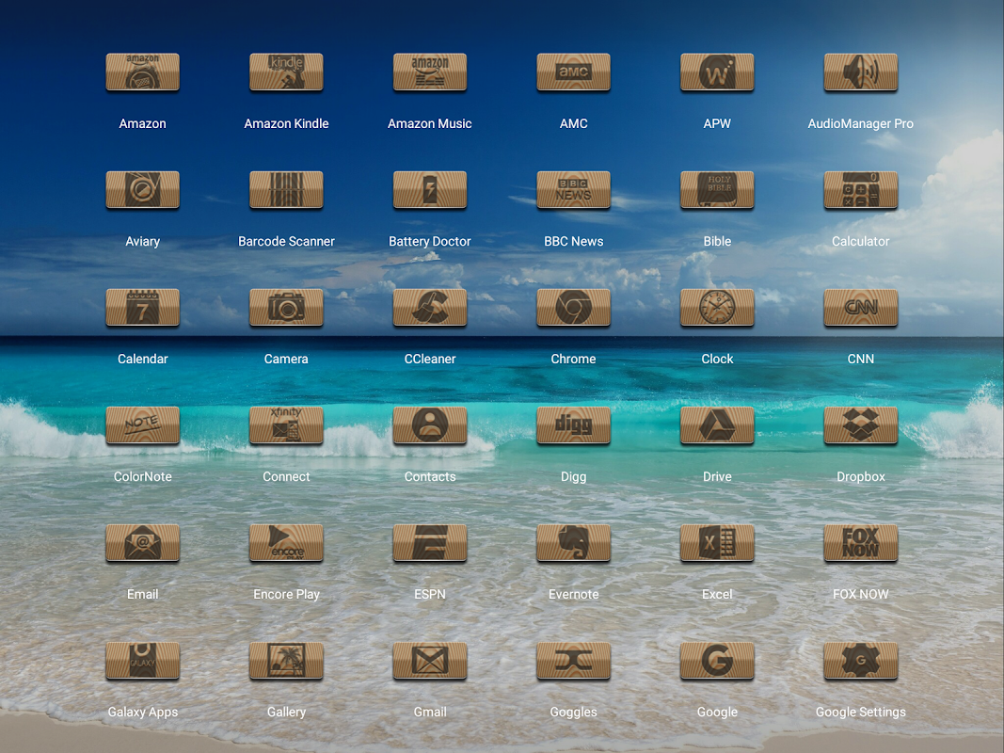Tap the "Battery Doctor" label
The height and width of the screenshot is (753, 1004).
tap(430, 241)
